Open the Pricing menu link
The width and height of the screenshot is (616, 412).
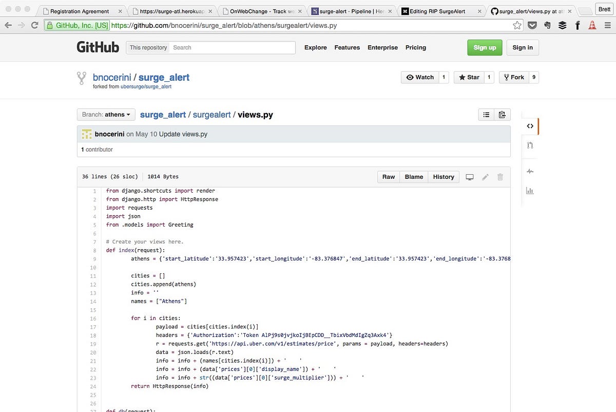416,47
